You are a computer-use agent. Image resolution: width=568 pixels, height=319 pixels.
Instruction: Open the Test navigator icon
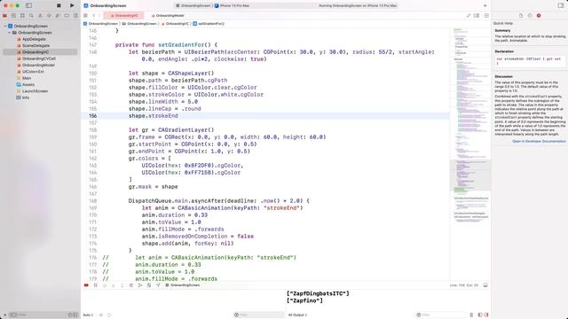pyautogui.click(x=49, y=16)
